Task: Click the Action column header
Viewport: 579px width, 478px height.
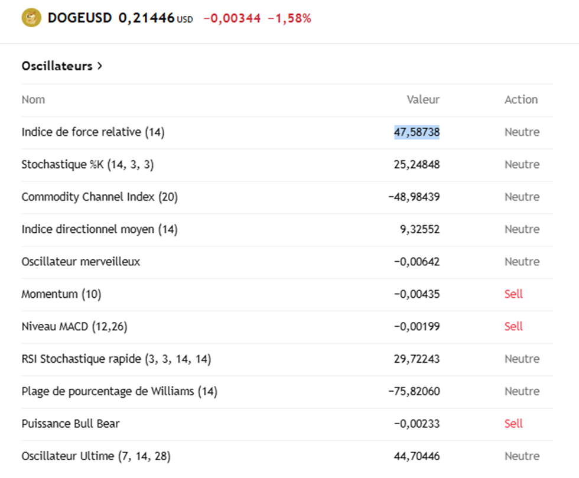Action: click(521, 100)
